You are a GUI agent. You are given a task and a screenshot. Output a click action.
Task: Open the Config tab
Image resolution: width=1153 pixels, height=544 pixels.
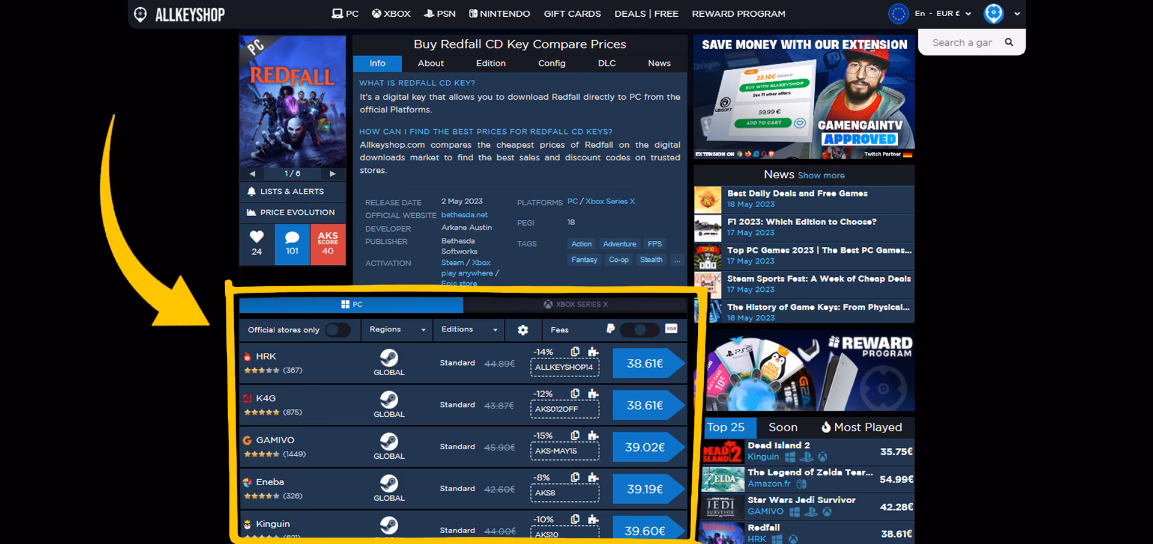(x=552, y=64)
